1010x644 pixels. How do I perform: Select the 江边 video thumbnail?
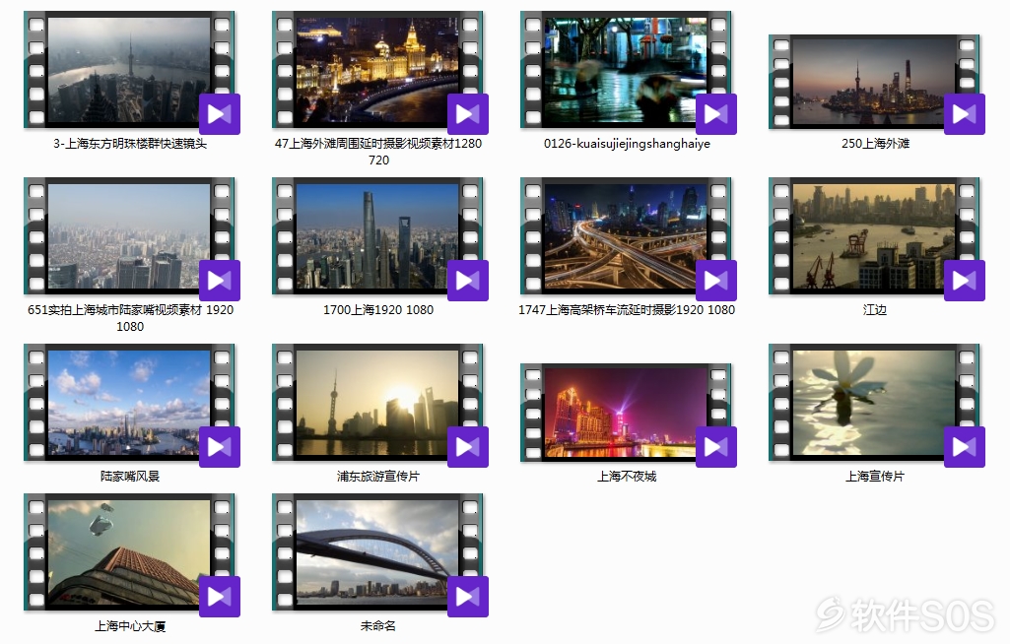tap(874, 236)
